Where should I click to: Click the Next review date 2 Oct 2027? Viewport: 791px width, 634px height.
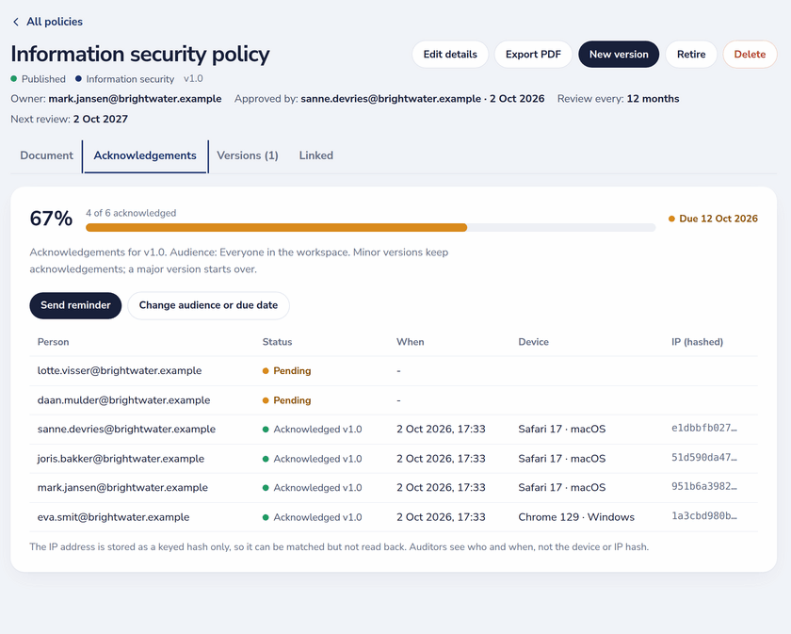pos(101,119)
